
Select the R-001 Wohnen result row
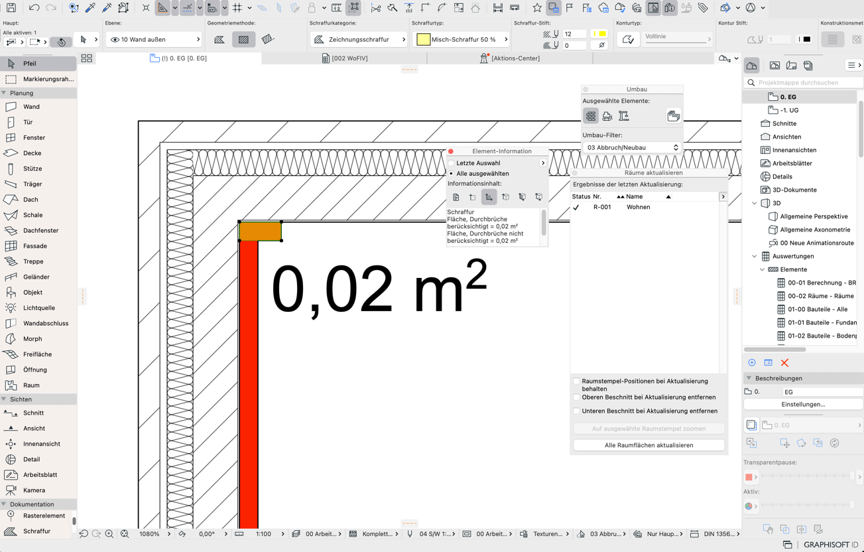click(x=647, y=207)
